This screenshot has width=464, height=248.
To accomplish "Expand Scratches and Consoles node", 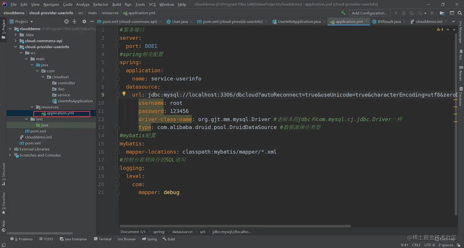I will [10, 155].
